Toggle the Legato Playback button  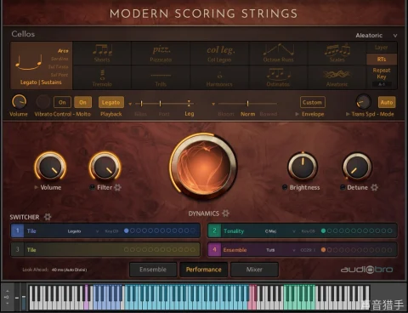(111, 102)
